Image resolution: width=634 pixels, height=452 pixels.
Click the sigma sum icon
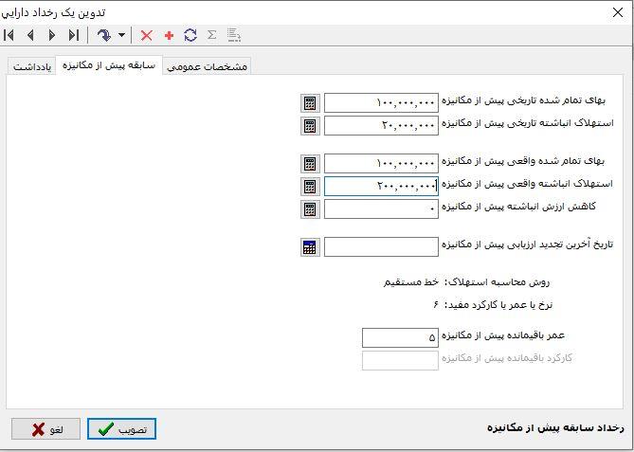211,35
